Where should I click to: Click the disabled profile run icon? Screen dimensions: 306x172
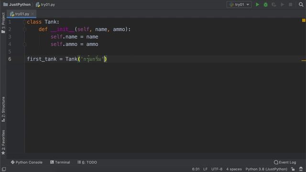[282, 4]
